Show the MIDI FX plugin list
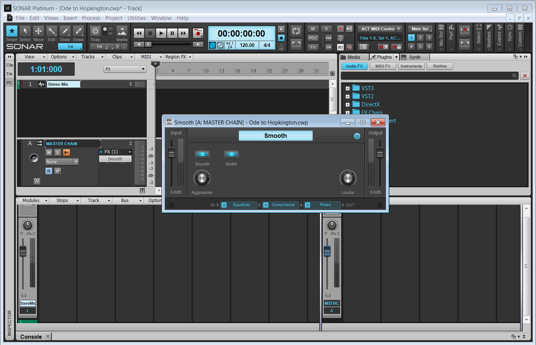Viewport: 536px width, 345px height. click(383, 66)
